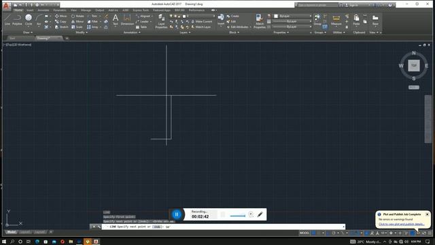The image size is (435, 245).
Task: Select the Polyline tool
Action: [17, 20]
